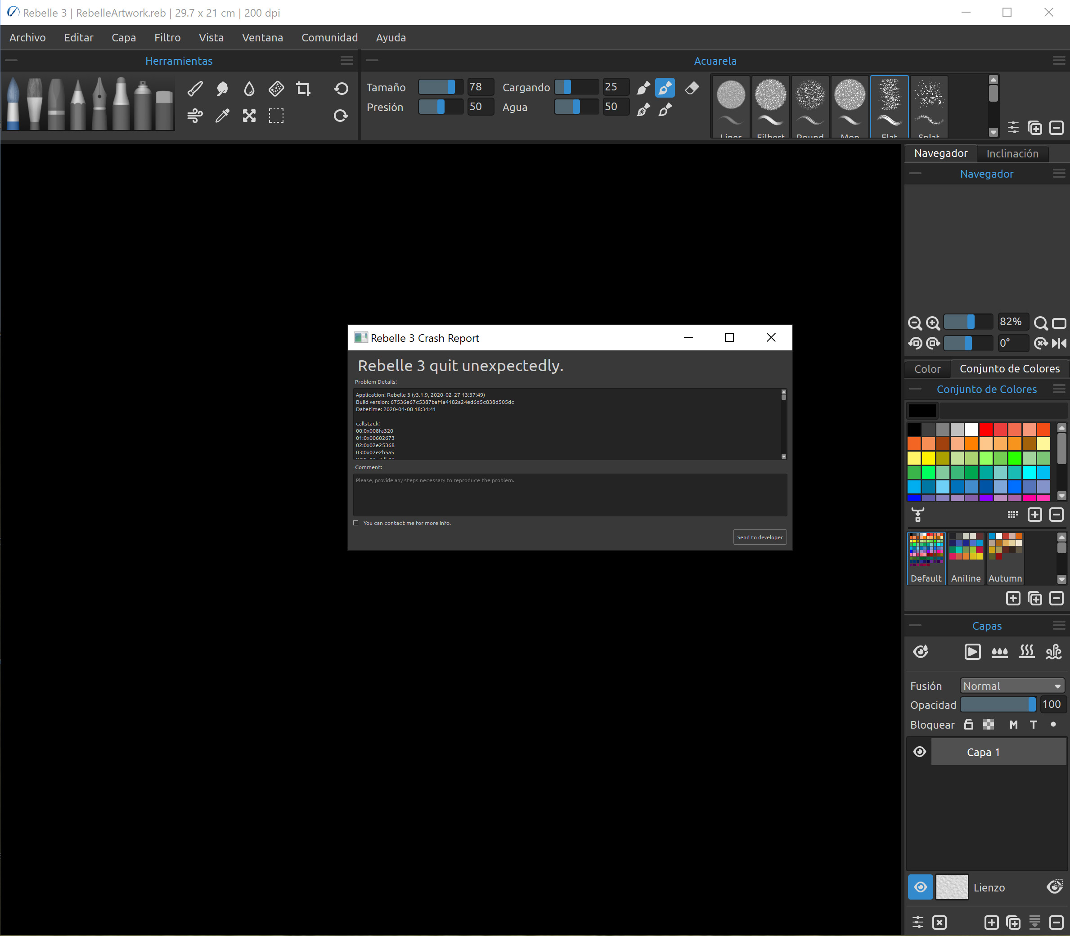The width and height of the screenshot is (1070, 936).
Task: Collapse the Capas panel with dash handle
Action: point(915,625)
